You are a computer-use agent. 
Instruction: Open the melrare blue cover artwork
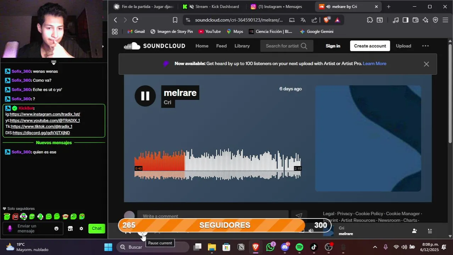pos(368,138)
